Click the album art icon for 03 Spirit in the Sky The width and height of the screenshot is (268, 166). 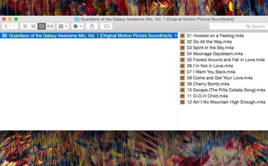182,48
